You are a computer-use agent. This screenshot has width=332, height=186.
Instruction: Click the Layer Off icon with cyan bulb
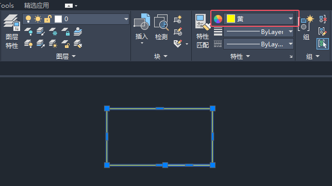(28, 31)
